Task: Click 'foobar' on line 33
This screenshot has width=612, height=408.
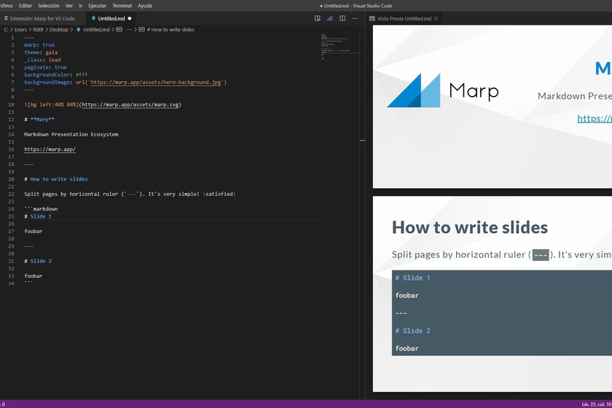Action: coord(34,276)
